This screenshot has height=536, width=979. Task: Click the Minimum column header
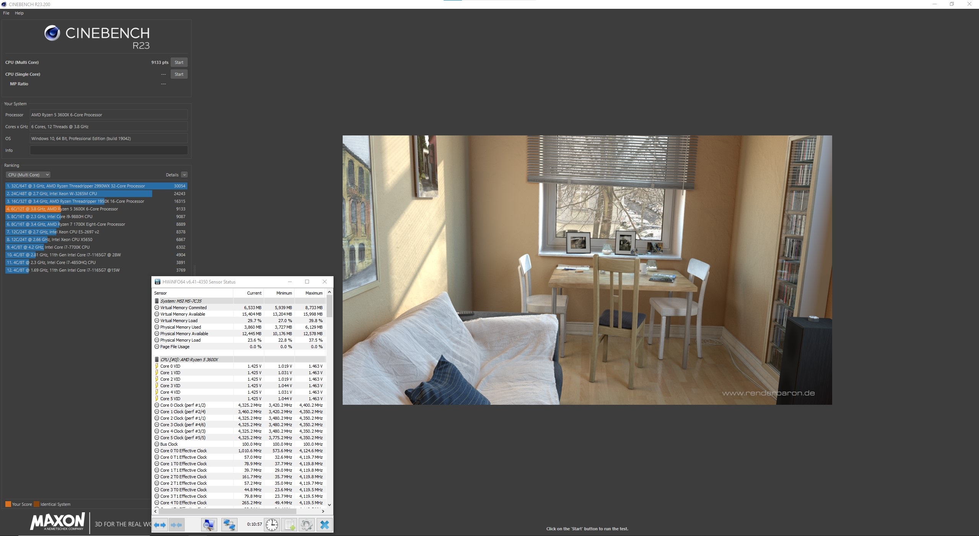[x=279, y=293]
